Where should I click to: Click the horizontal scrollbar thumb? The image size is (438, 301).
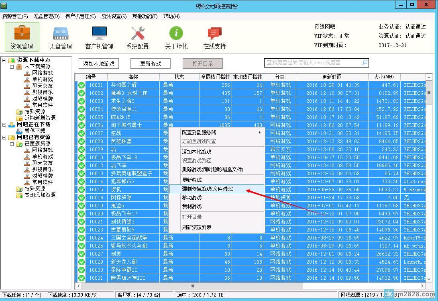(x=192, y=286)
